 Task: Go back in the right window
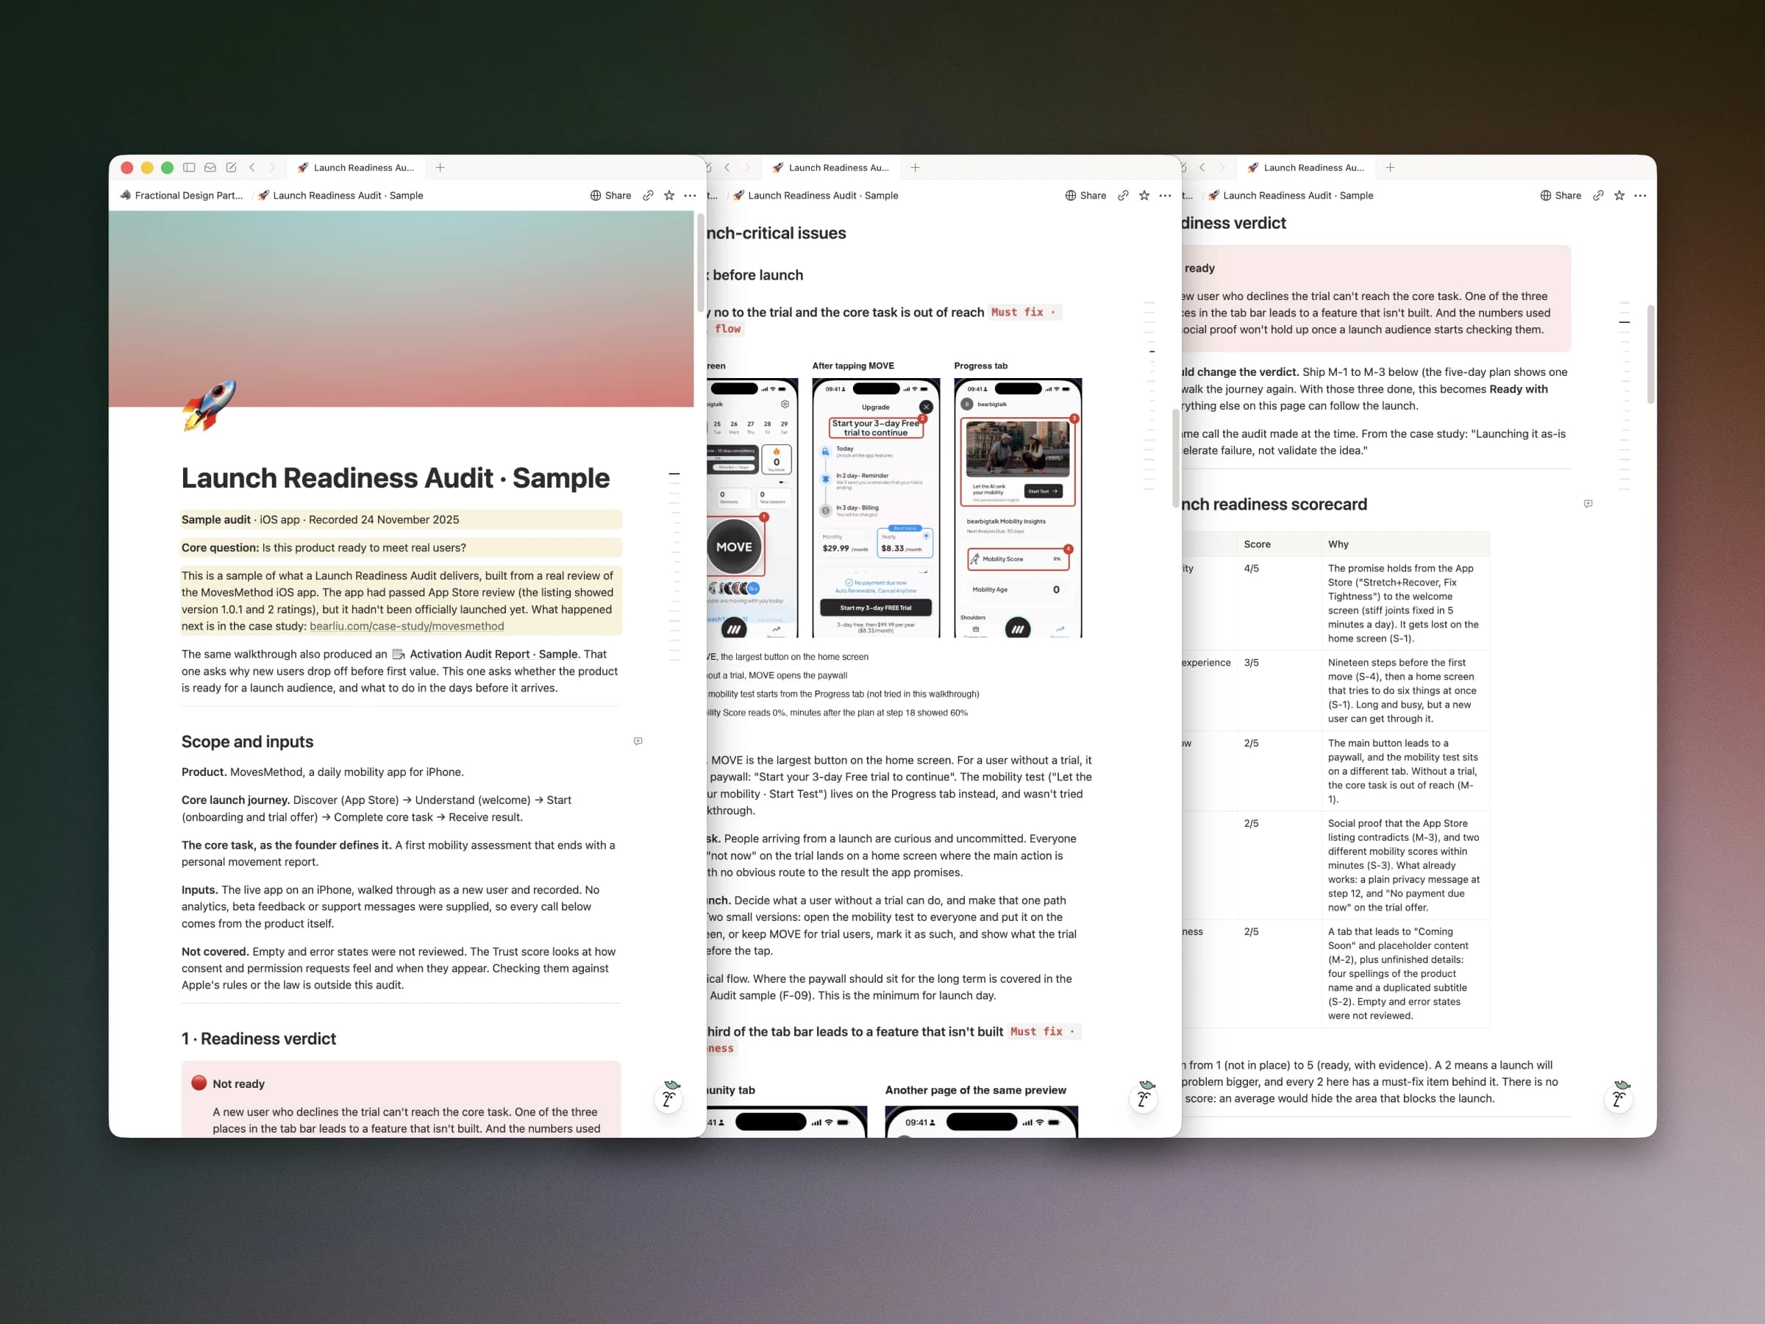click(1202, 168)
